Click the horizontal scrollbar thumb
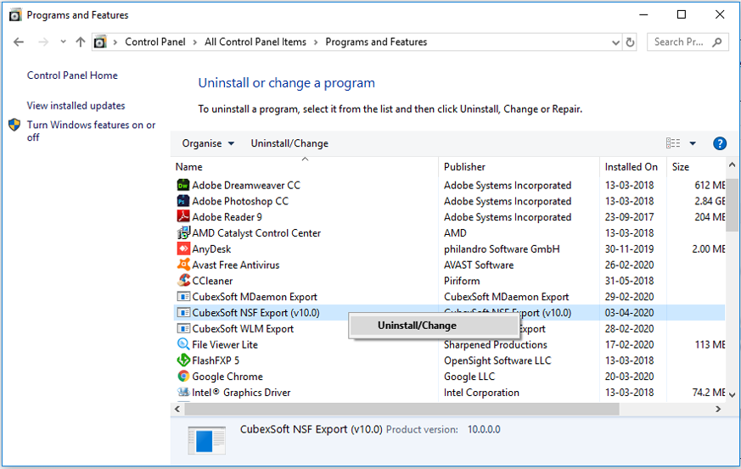The image size is (741, 469). coord(401,409)
